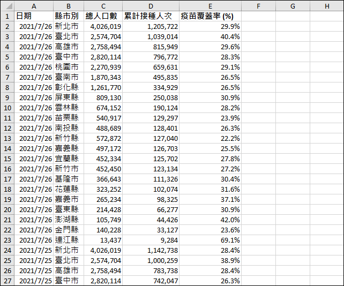Click vaccination count 815,949
The height and width of the screenshot is (286, 344).
(151, 47)
